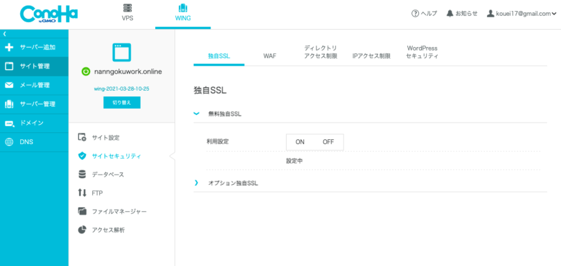Screen dimensions: 561x266
Task: Click the shield icon for サイトセキュリティ
Action: click(x=82, y=156)
